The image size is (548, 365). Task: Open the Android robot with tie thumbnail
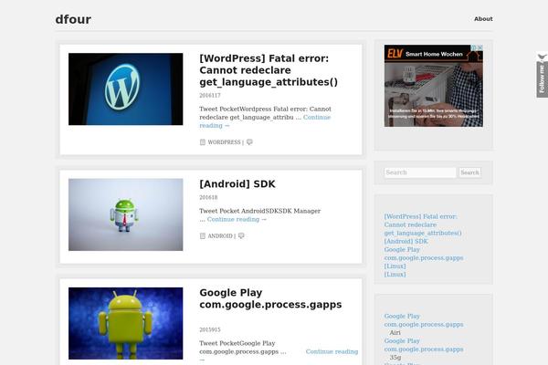coord(125,214)
